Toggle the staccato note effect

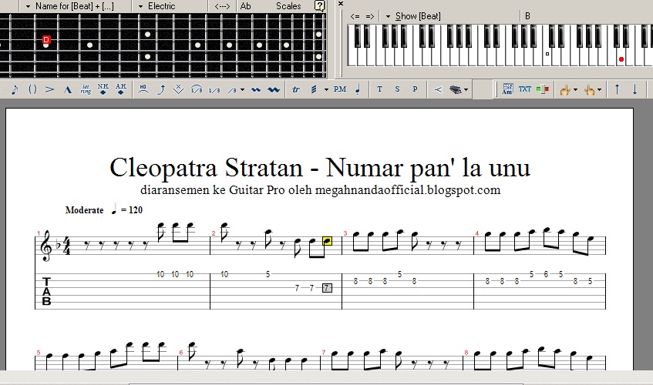click(358, 89)
